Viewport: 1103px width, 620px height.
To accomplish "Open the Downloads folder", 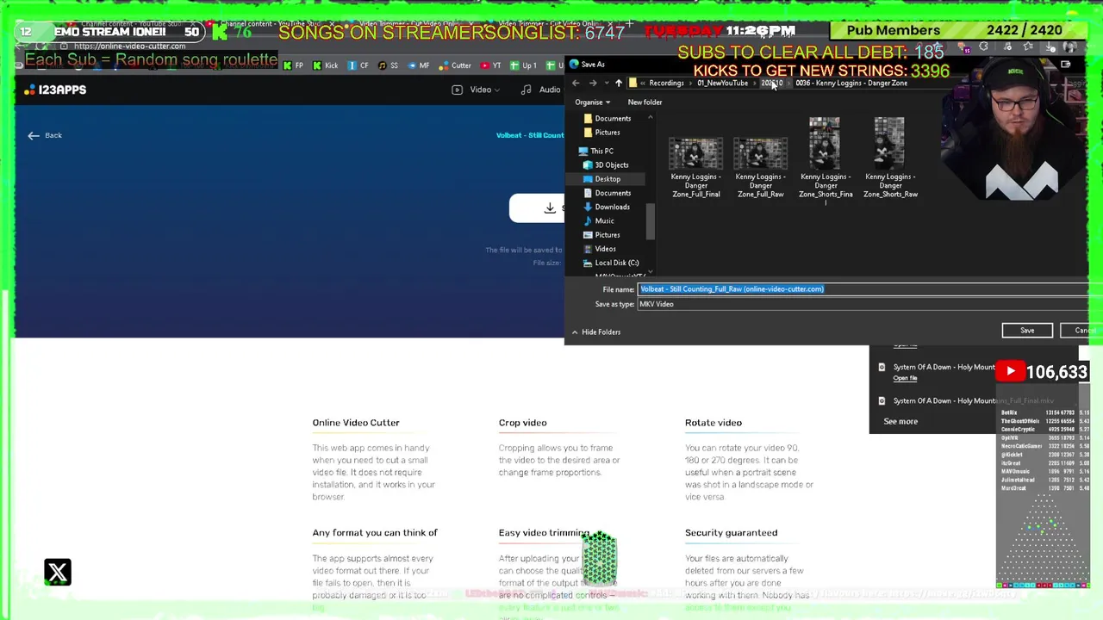I will tap(606, 207).
